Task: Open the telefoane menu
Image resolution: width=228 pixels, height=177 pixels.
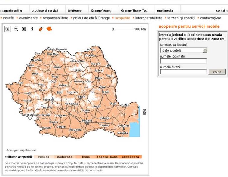Action: click(75, 10)
